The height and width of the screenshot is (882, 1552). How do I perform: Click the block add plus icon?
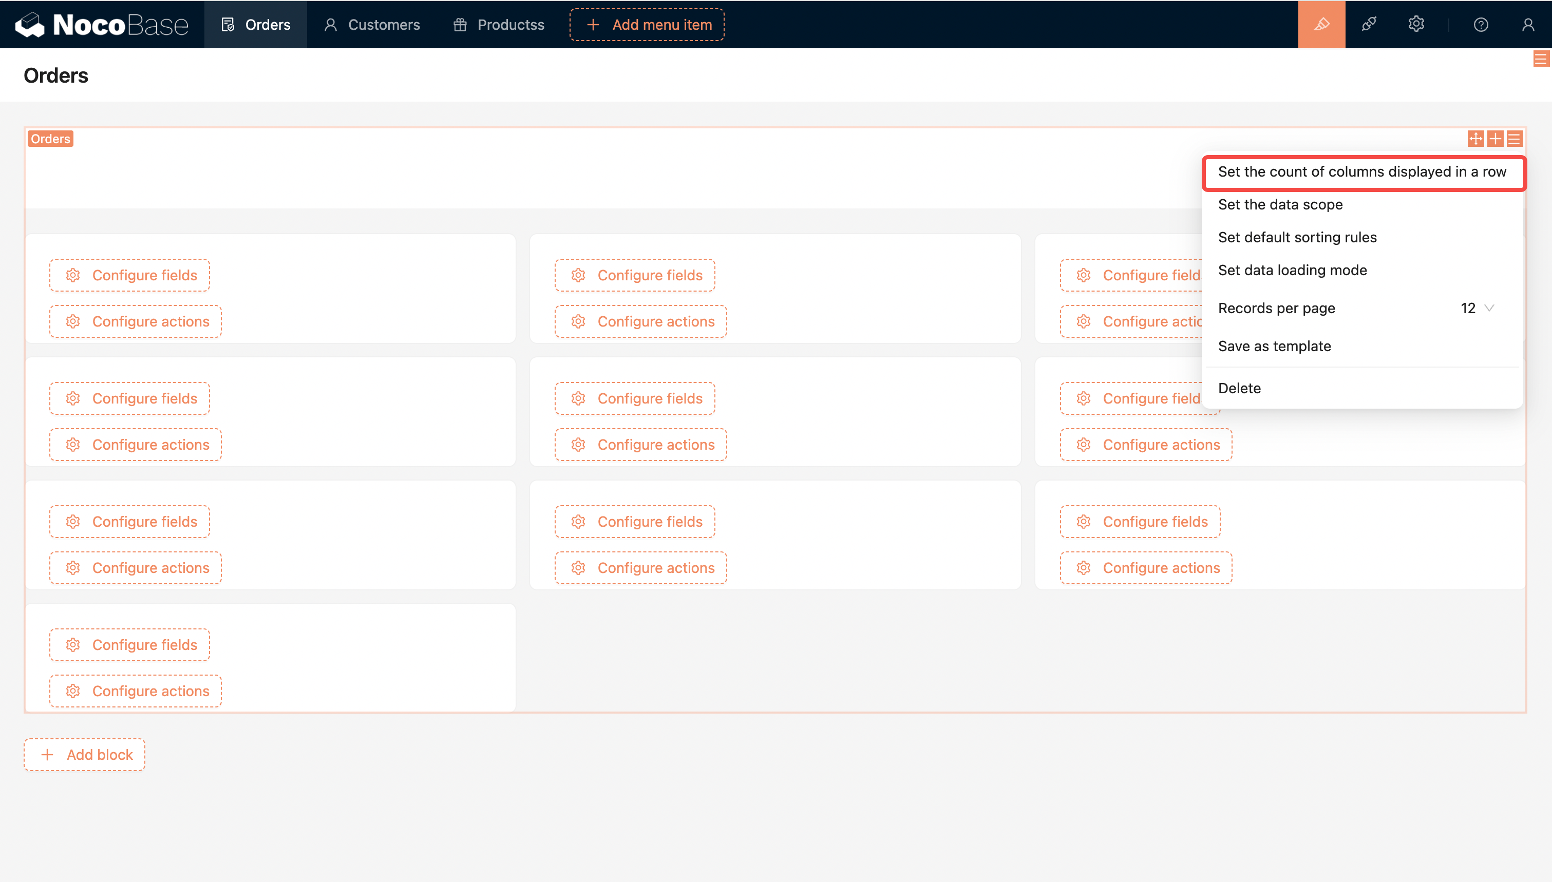pyautogui.click(x=1495, y=139)
